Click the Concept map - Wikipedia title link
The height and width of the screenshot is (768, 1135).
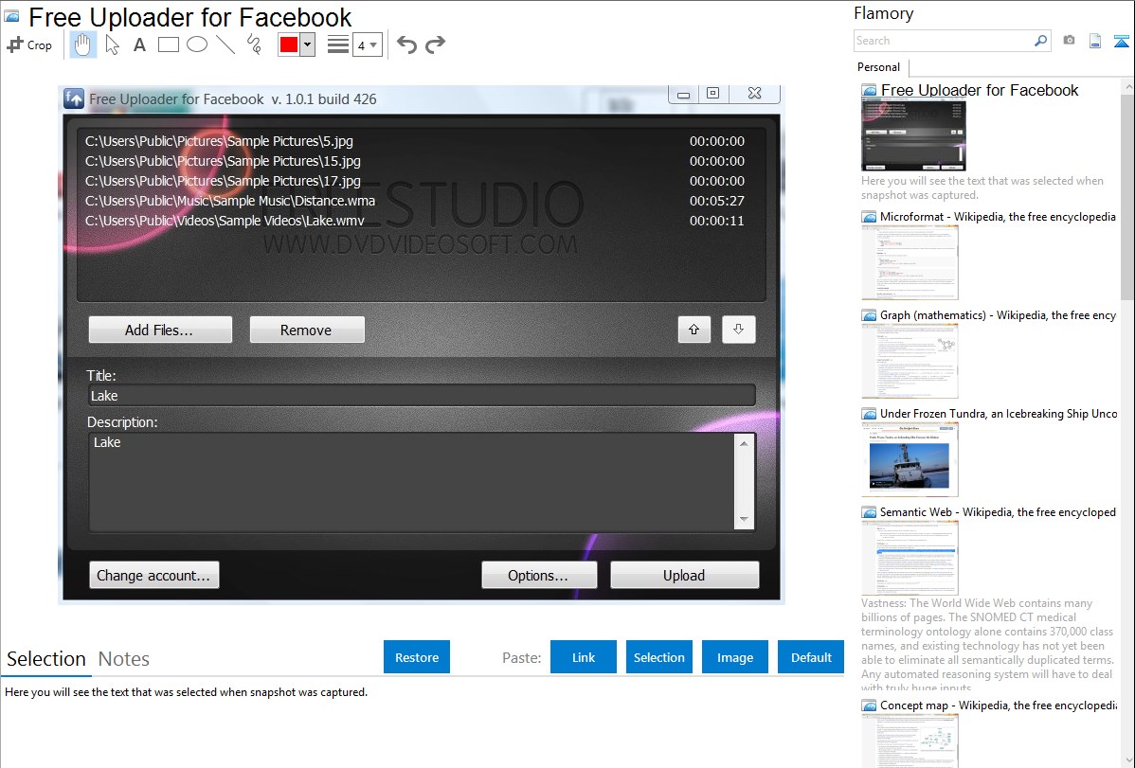tap(998, 705)
